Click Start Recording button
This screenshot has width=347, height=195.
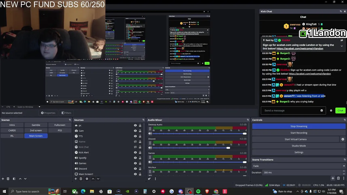coord(299,133)
